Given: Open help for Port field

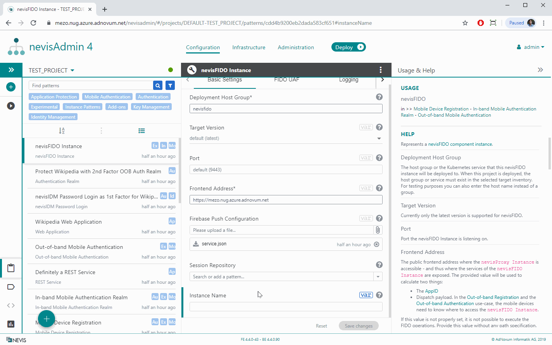Looking at the screenshot, I should click(379, 158).
